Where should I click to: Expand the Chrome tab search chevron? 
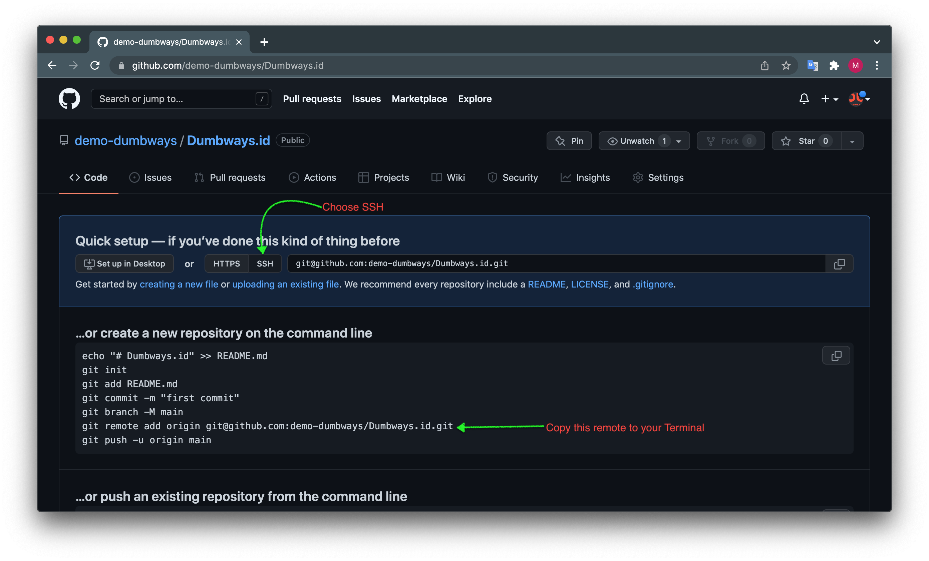click(x=877, y=42)
